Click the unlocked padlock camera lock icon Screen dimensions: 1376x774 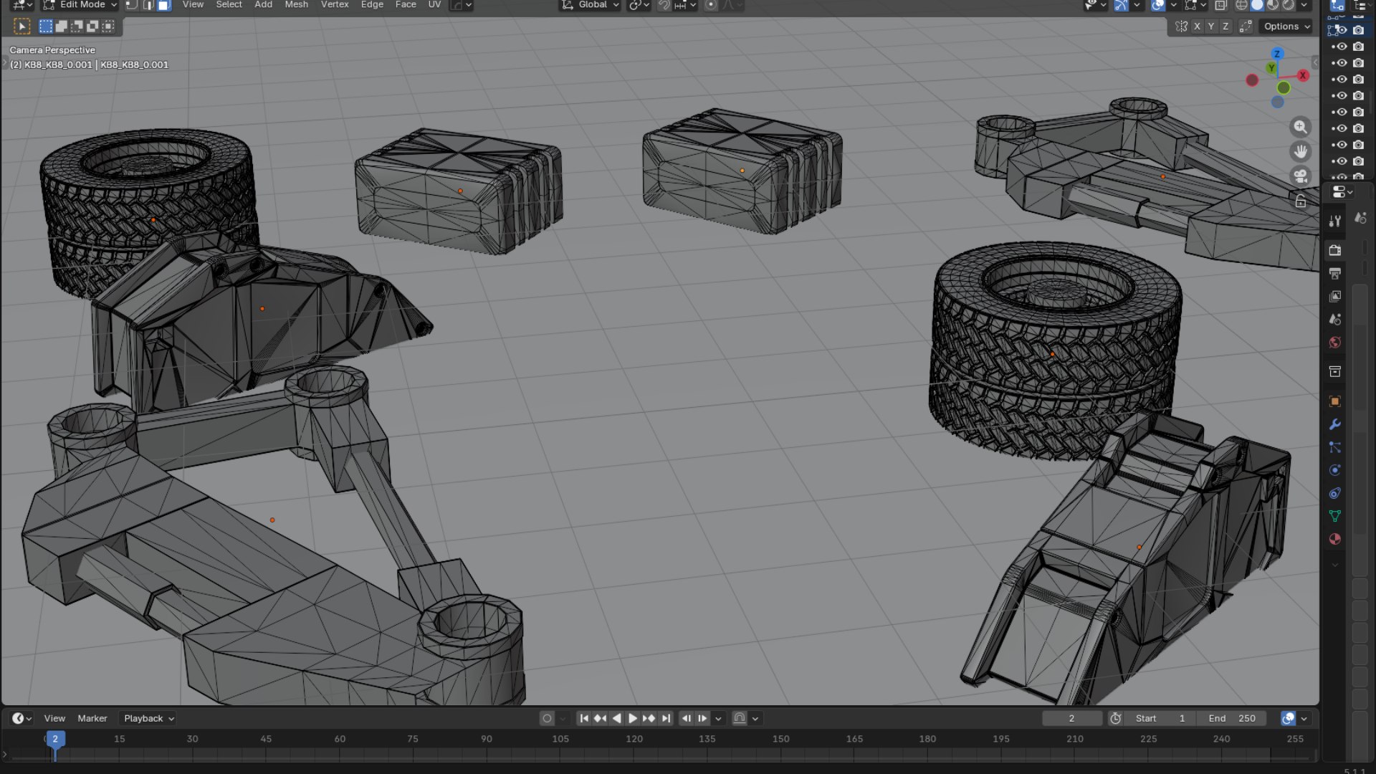(x=1300, y=201)
